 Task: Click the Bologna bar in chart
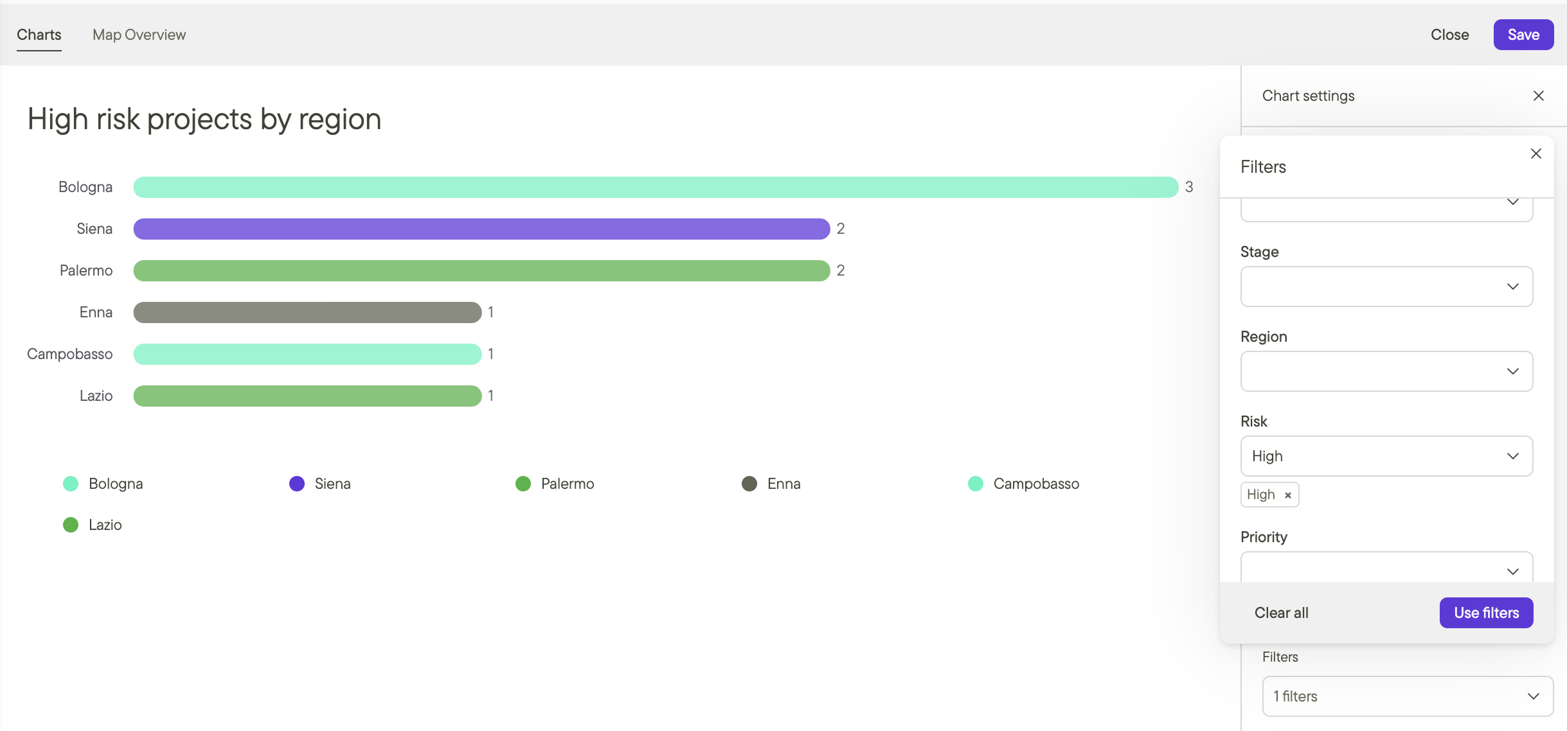point(655,187)
